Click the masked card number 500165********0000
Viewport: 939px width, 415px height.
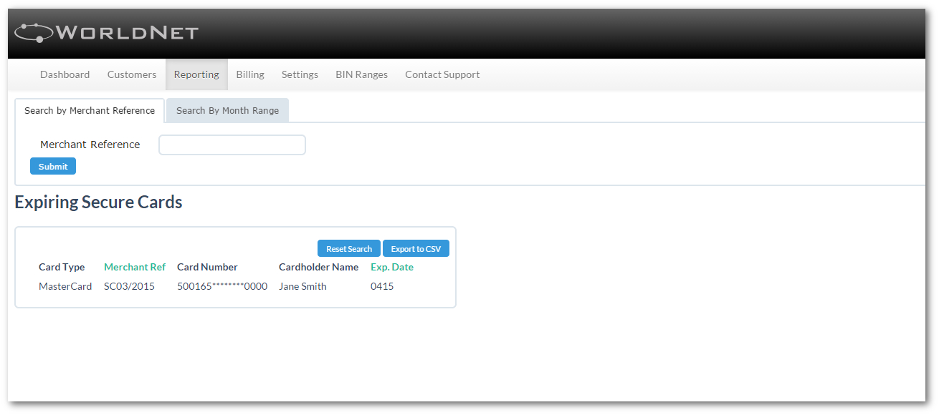click(x=222, y=286)
